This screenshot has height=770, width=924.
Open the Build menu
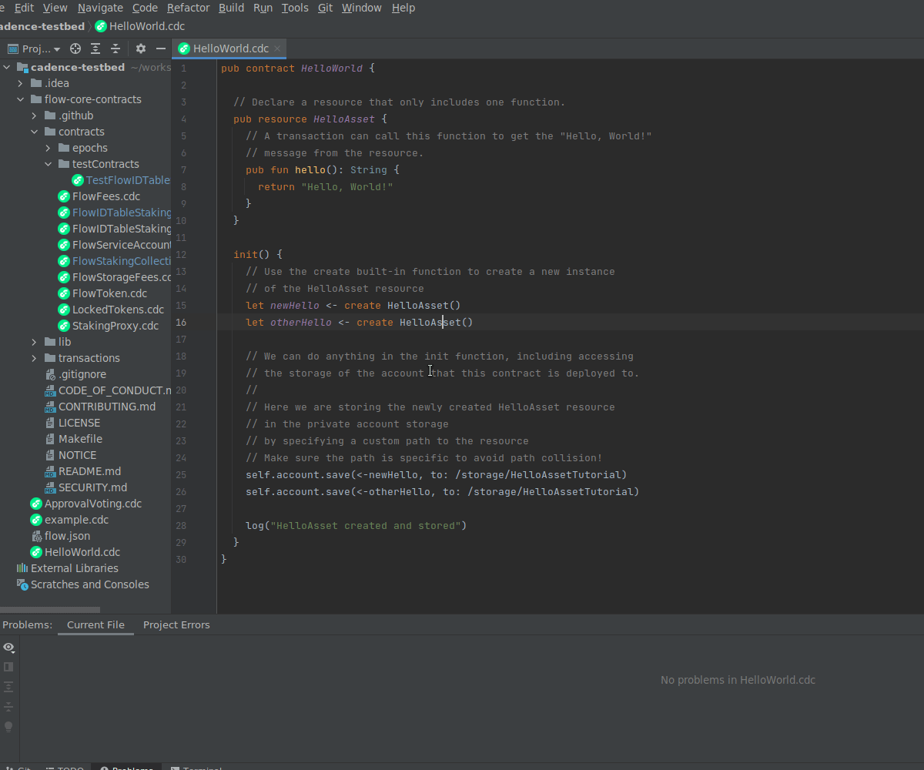pos(231,8)
